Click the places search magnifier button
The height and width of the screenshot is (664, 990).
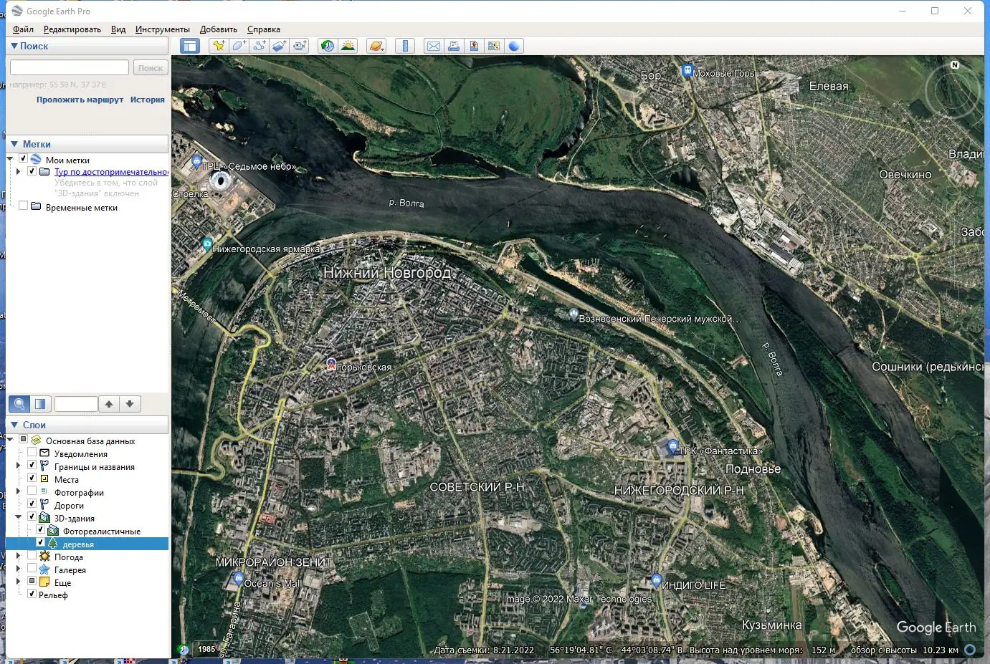click(19, 404)
